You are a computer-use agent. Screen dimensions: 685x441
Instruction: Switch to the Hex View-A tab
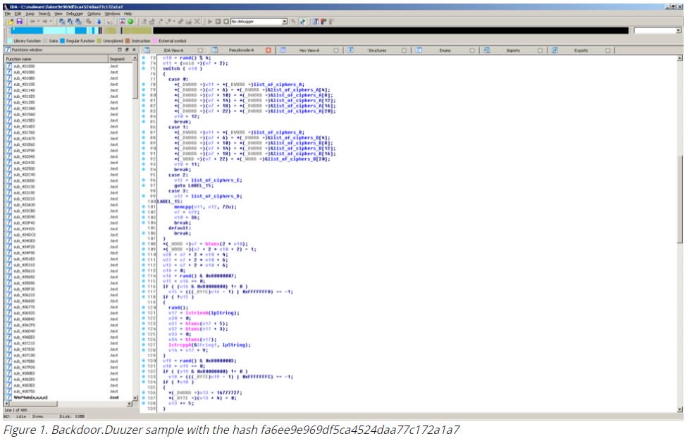(309, 50)
